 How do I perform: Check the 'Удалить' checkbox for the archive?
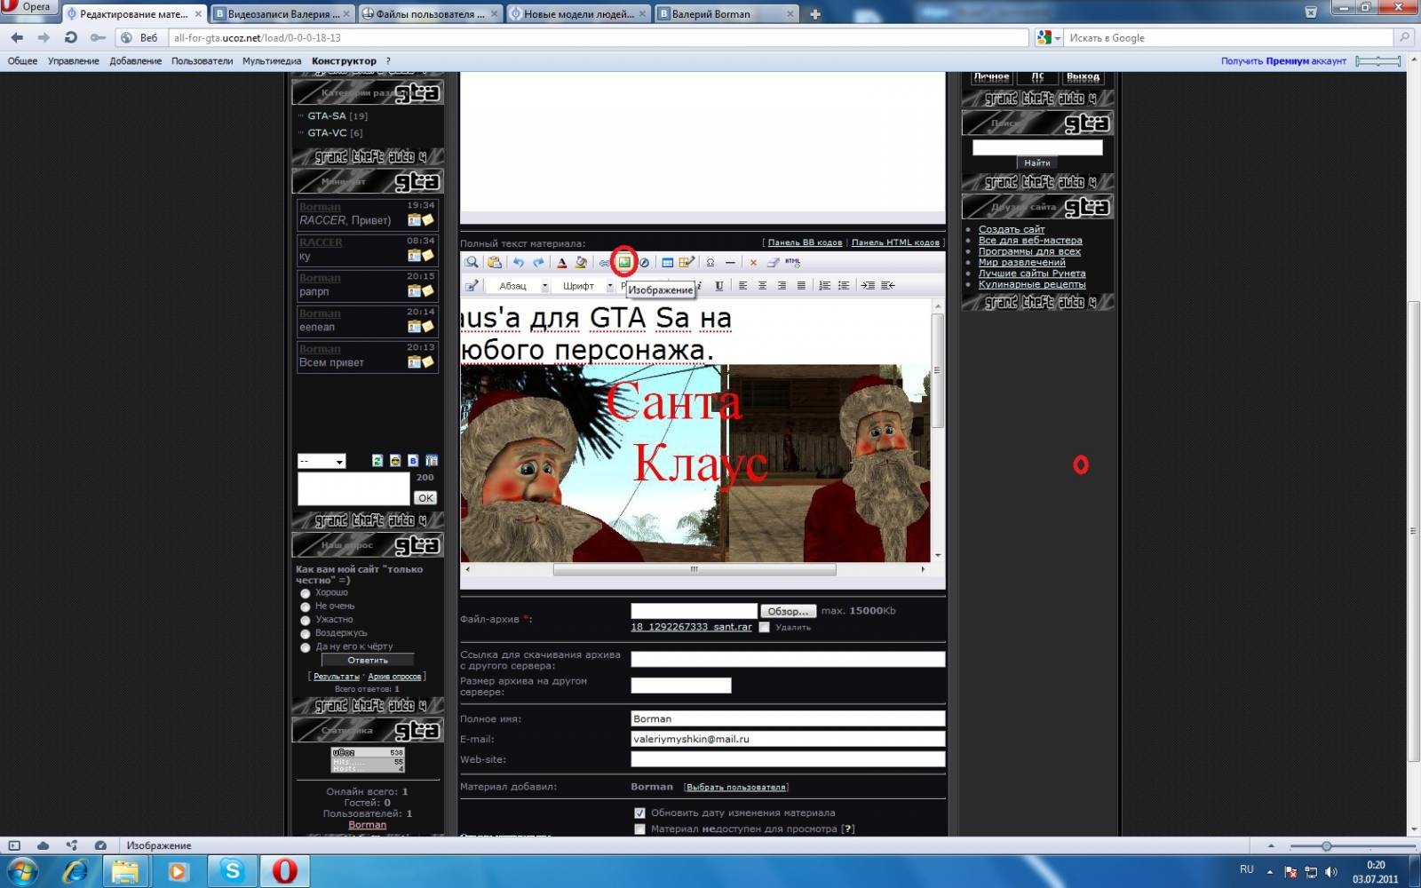(x=764, y=627)
